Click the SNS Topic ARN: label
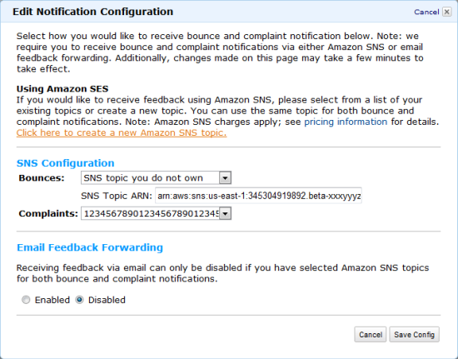The image size is (458, 359). 117,196
